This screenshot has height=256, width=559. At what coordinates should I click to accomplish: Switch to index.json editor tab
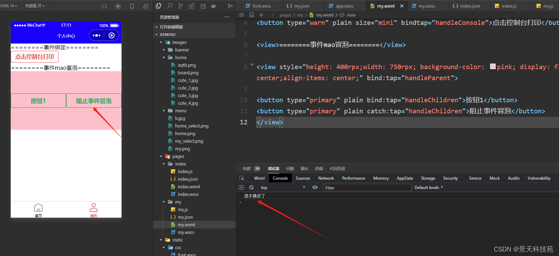coord(470,6)
